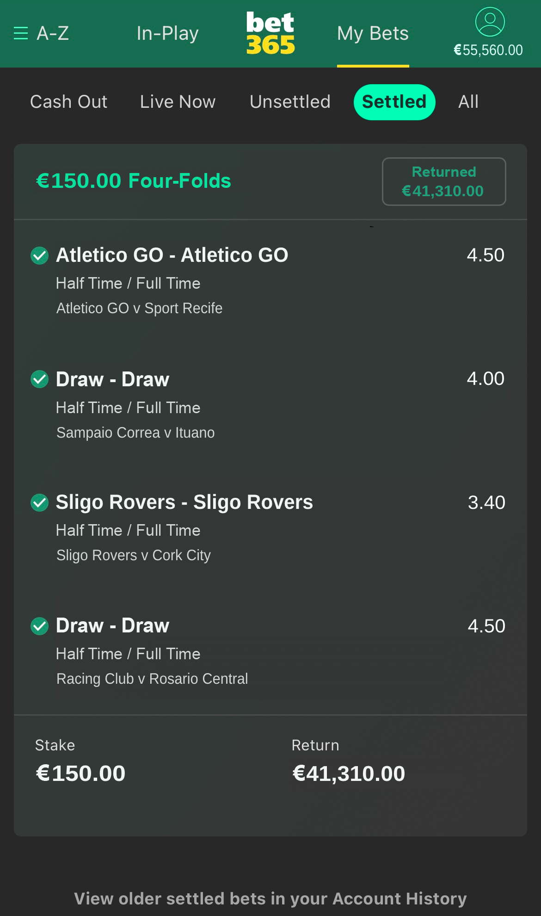This screenshot has height=916, width=541.
Task: Show Live Now bets
Action: coord(178,102)
